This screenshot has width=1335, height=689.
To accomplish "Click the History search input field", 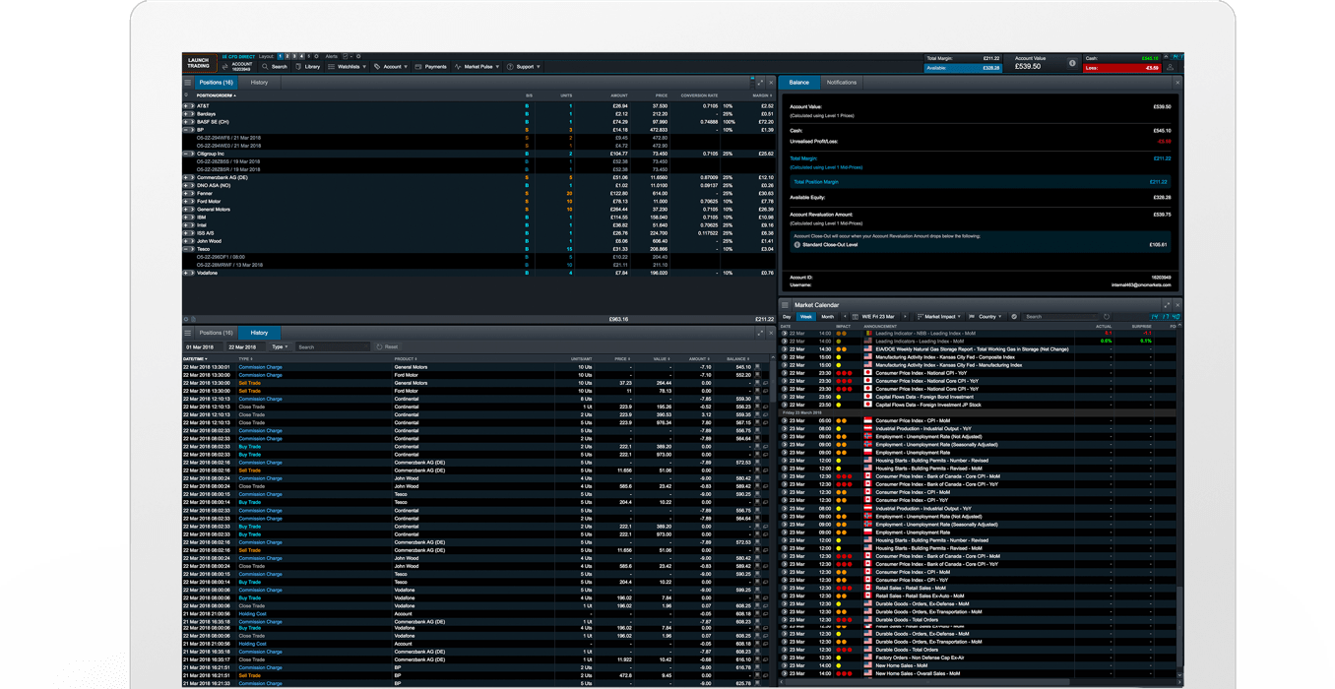I will point(333,347).
